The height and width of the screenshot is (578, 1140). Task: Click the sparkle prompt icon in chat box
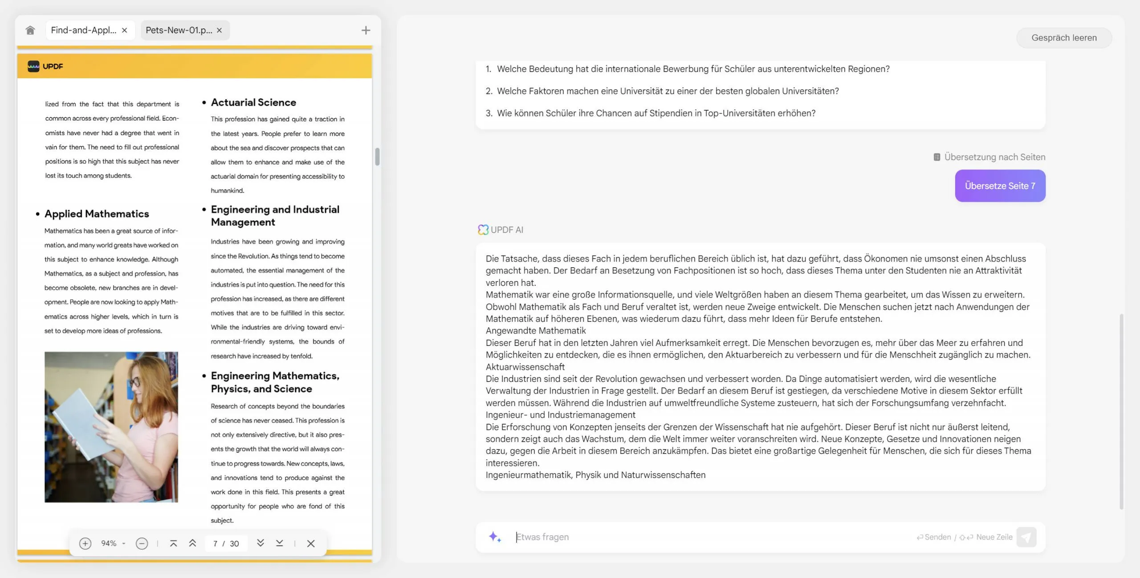click(495, 537)
